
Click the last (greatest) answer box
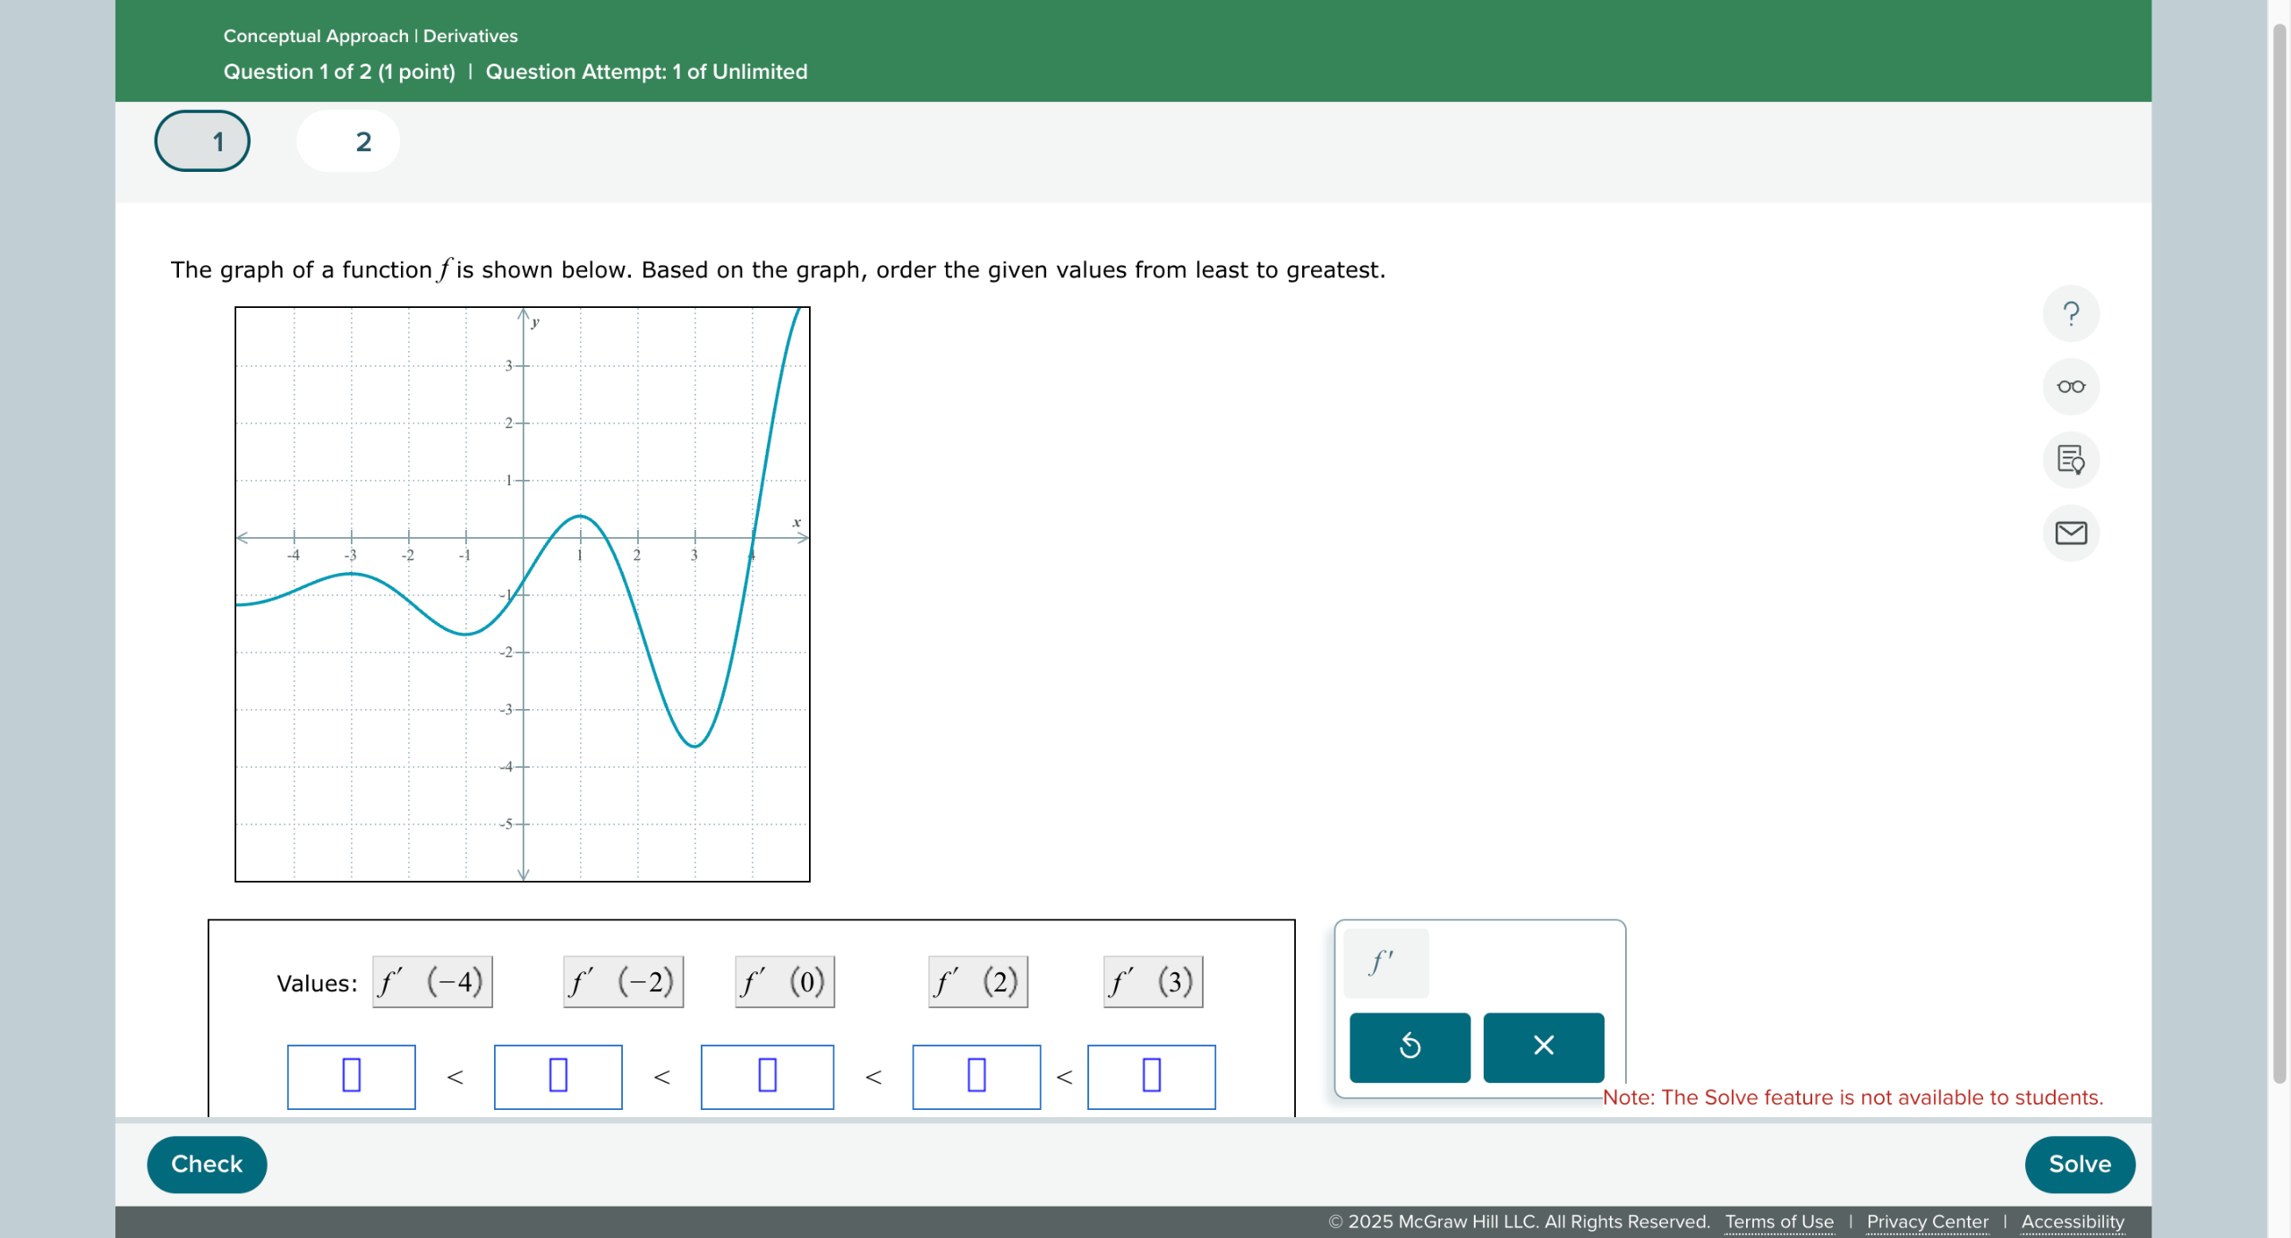1151,1076
